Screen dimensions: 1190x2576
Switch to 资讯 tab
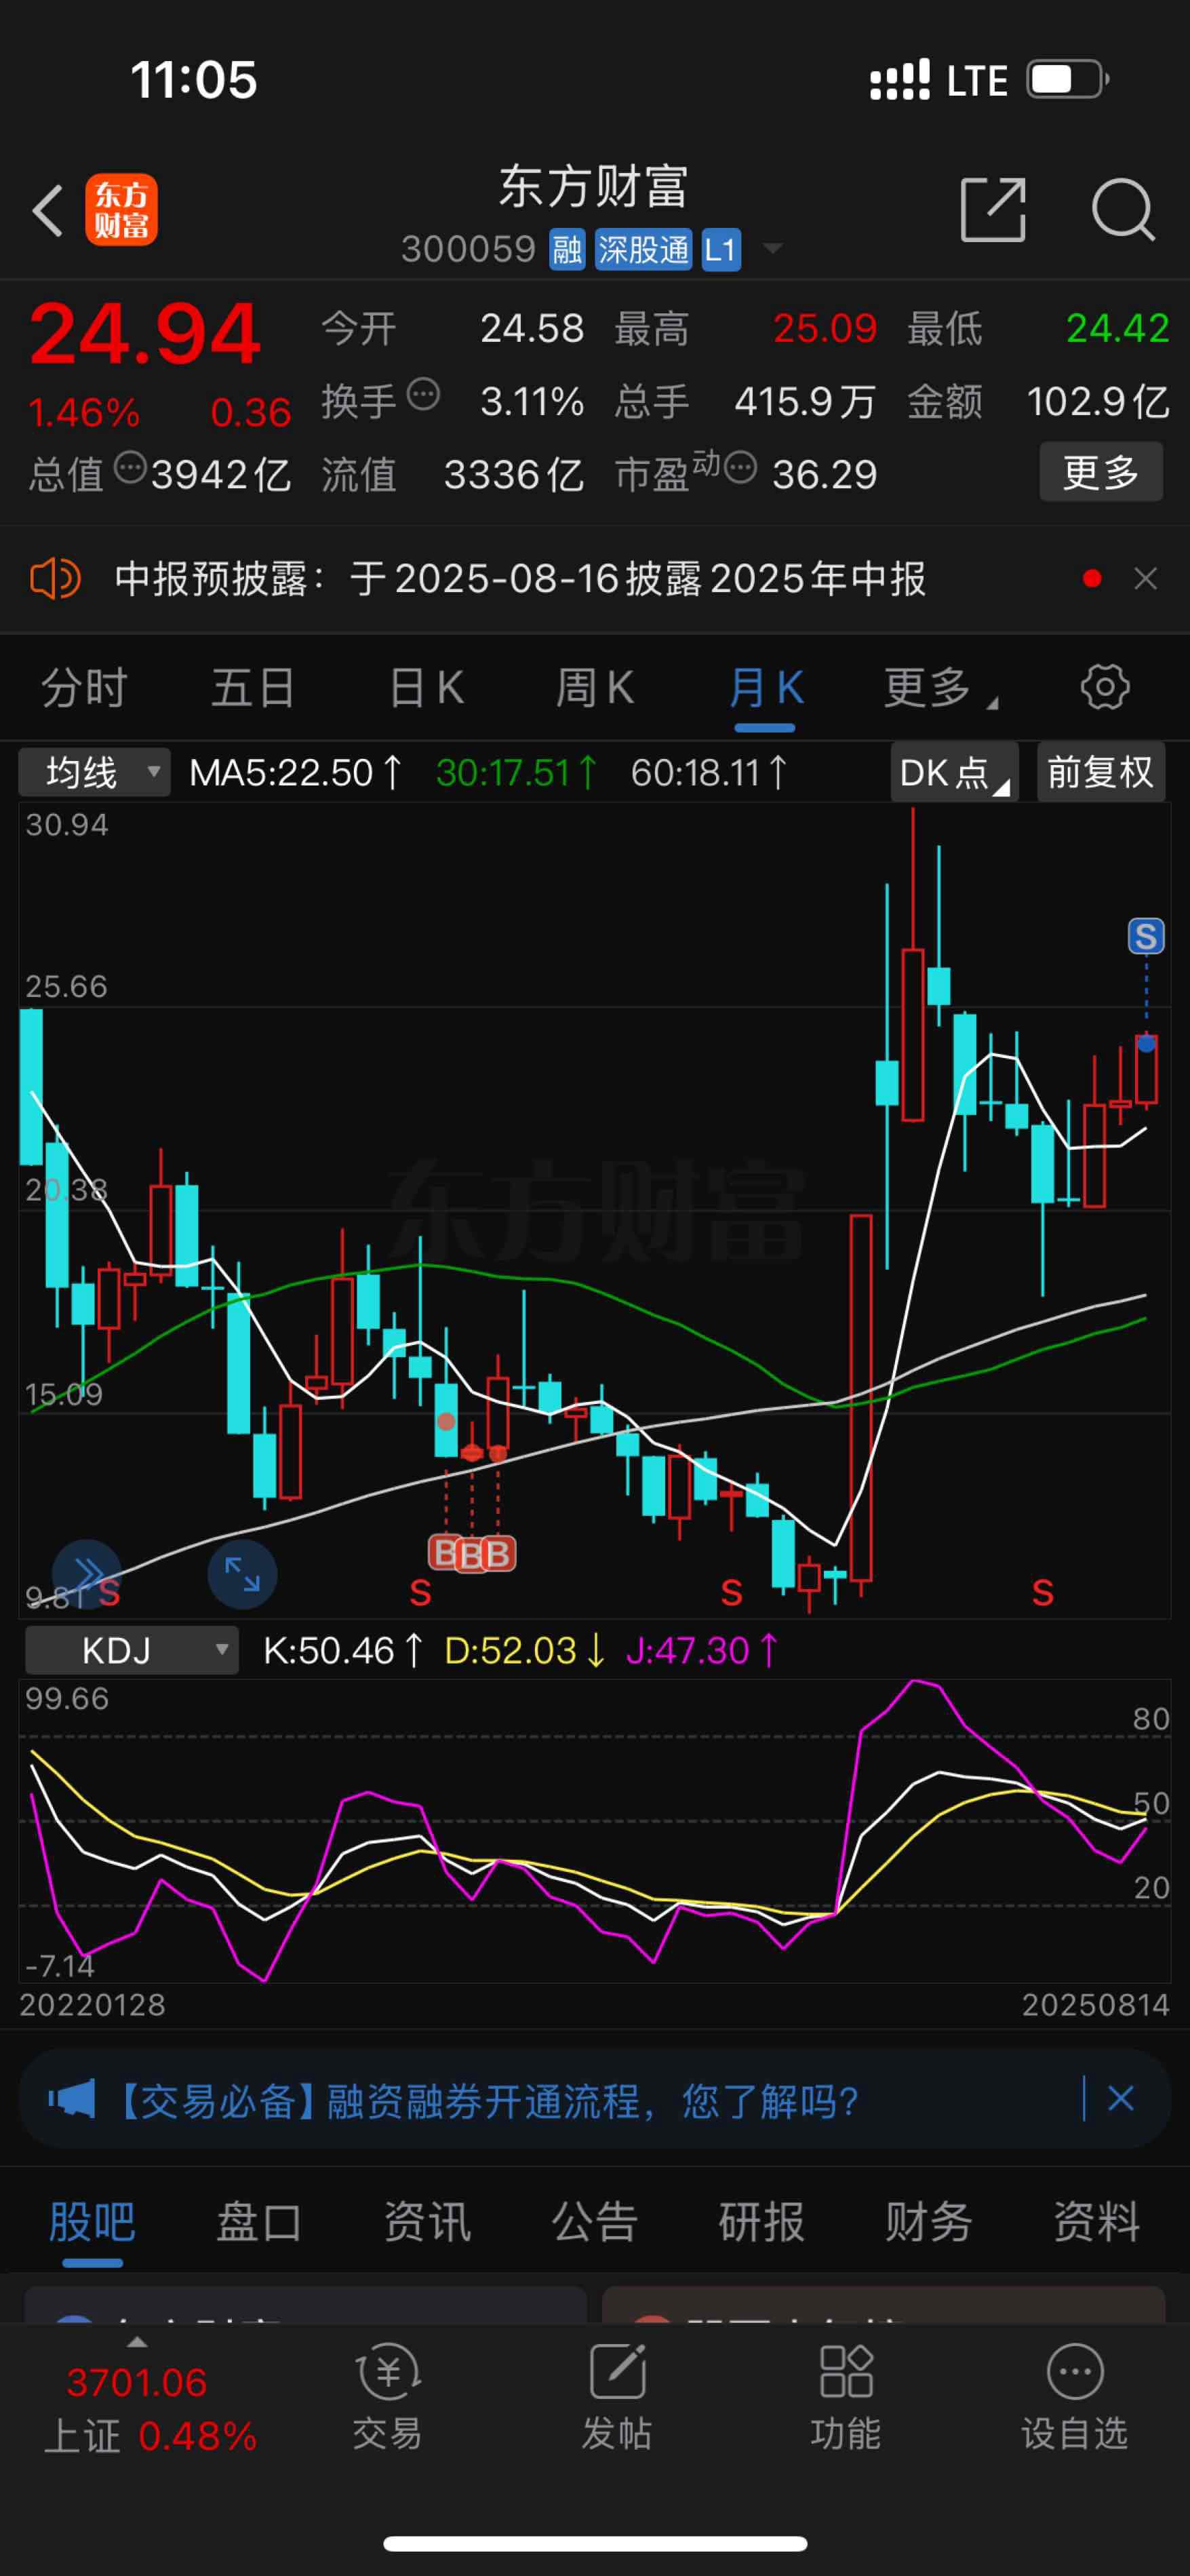tap(427, 2222)
